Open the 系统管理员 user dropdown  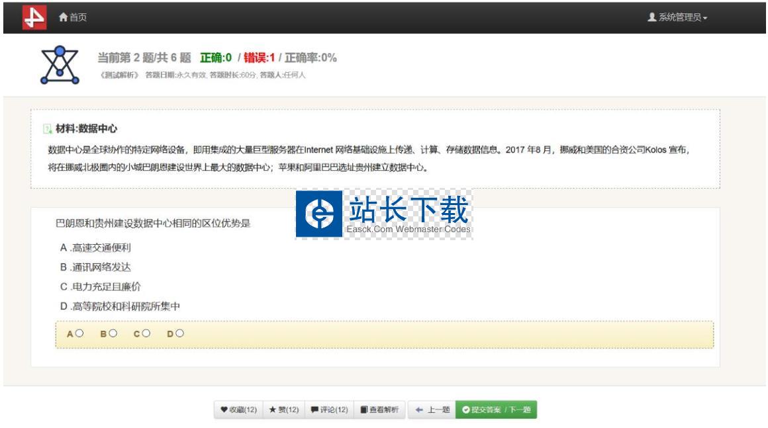[677, 17]
